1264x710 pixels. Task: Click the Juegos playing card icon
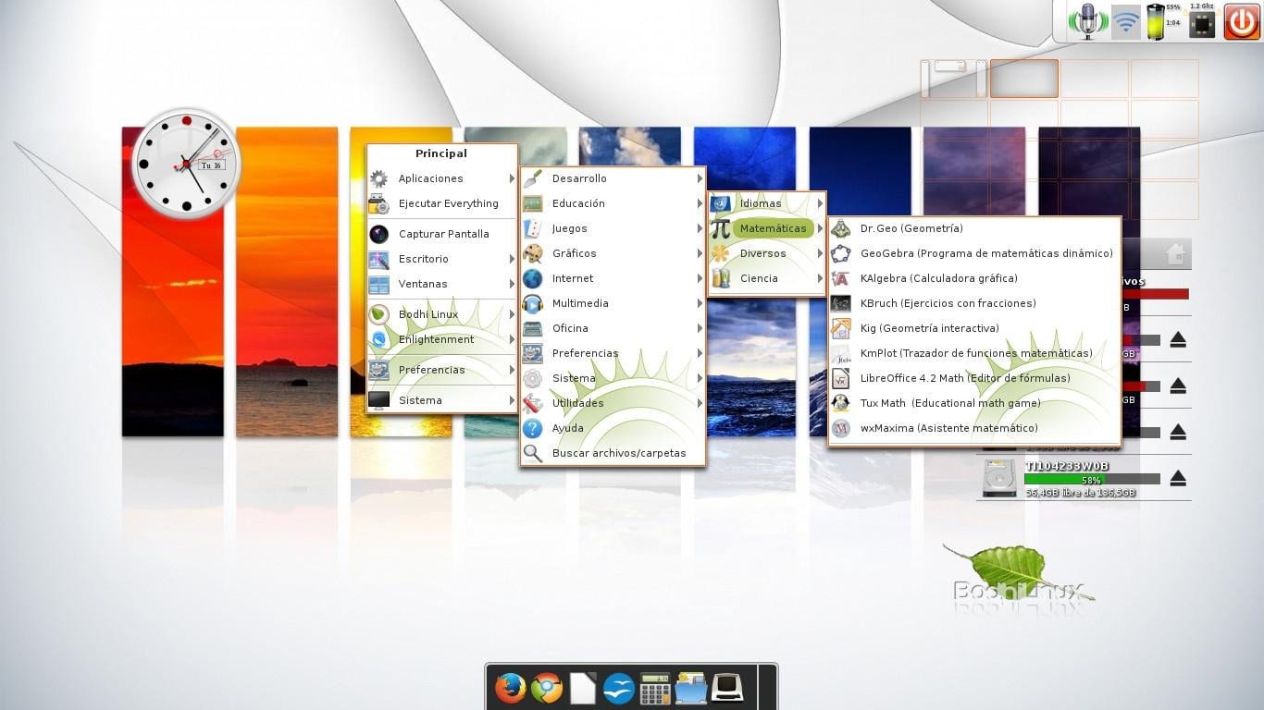click(x=532, y=228)
